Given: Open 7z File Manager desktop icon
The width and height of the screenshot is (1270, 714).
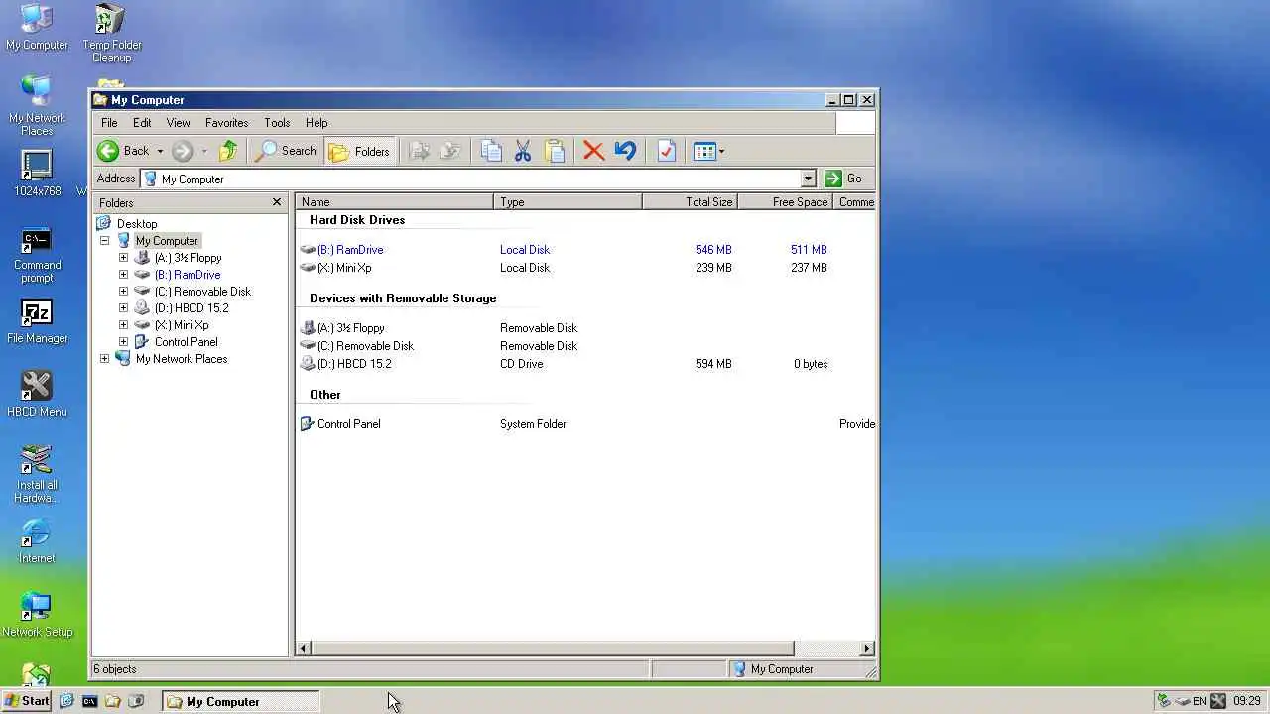Looking at the screenshot, I should 37,321.
